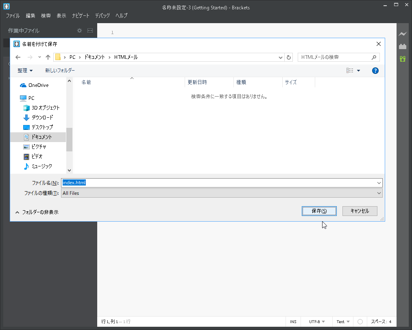Click the linting status circle indicator
The image size is (412, 330).
pyautogui.click(x=360, y=321)
